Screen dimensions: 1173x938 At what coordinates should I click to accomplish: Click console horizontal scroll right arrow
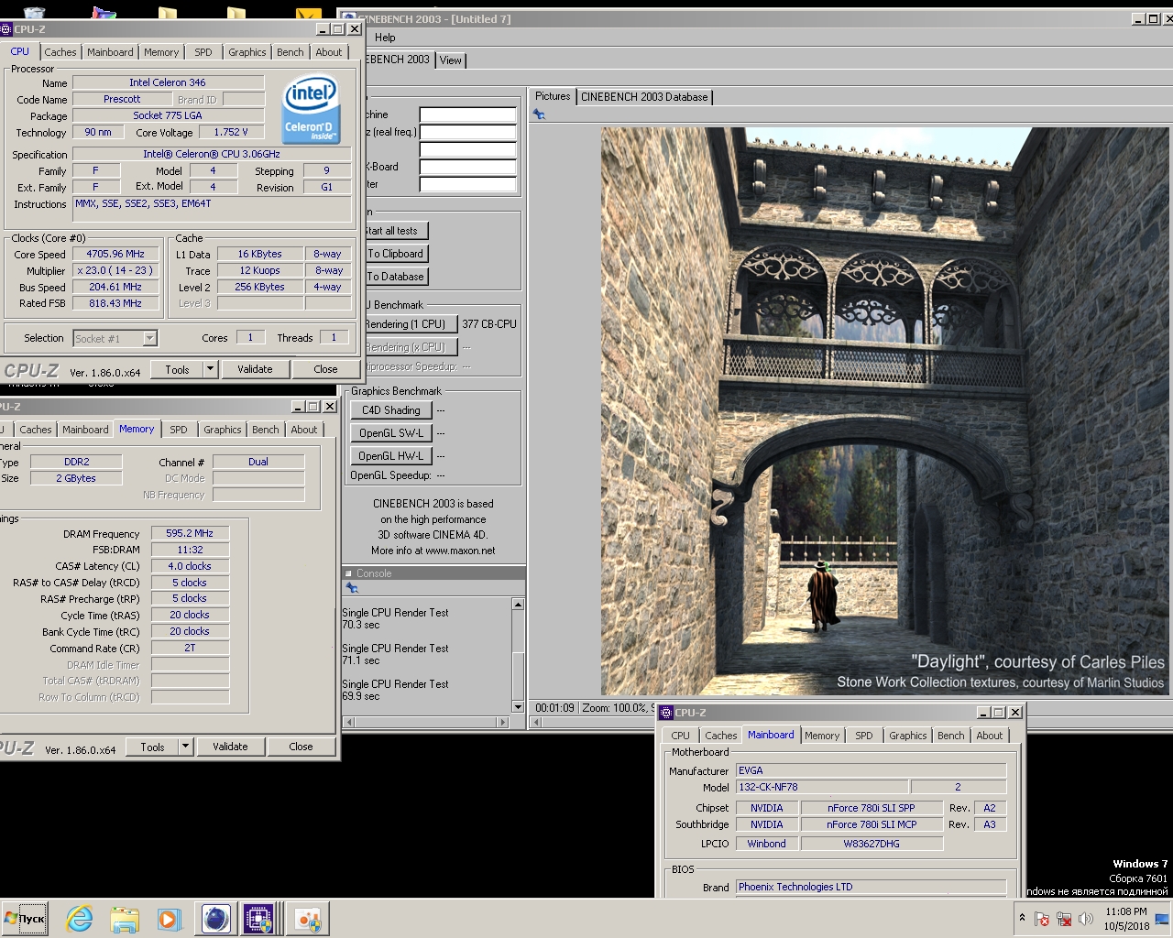click(x=502, y=723)
